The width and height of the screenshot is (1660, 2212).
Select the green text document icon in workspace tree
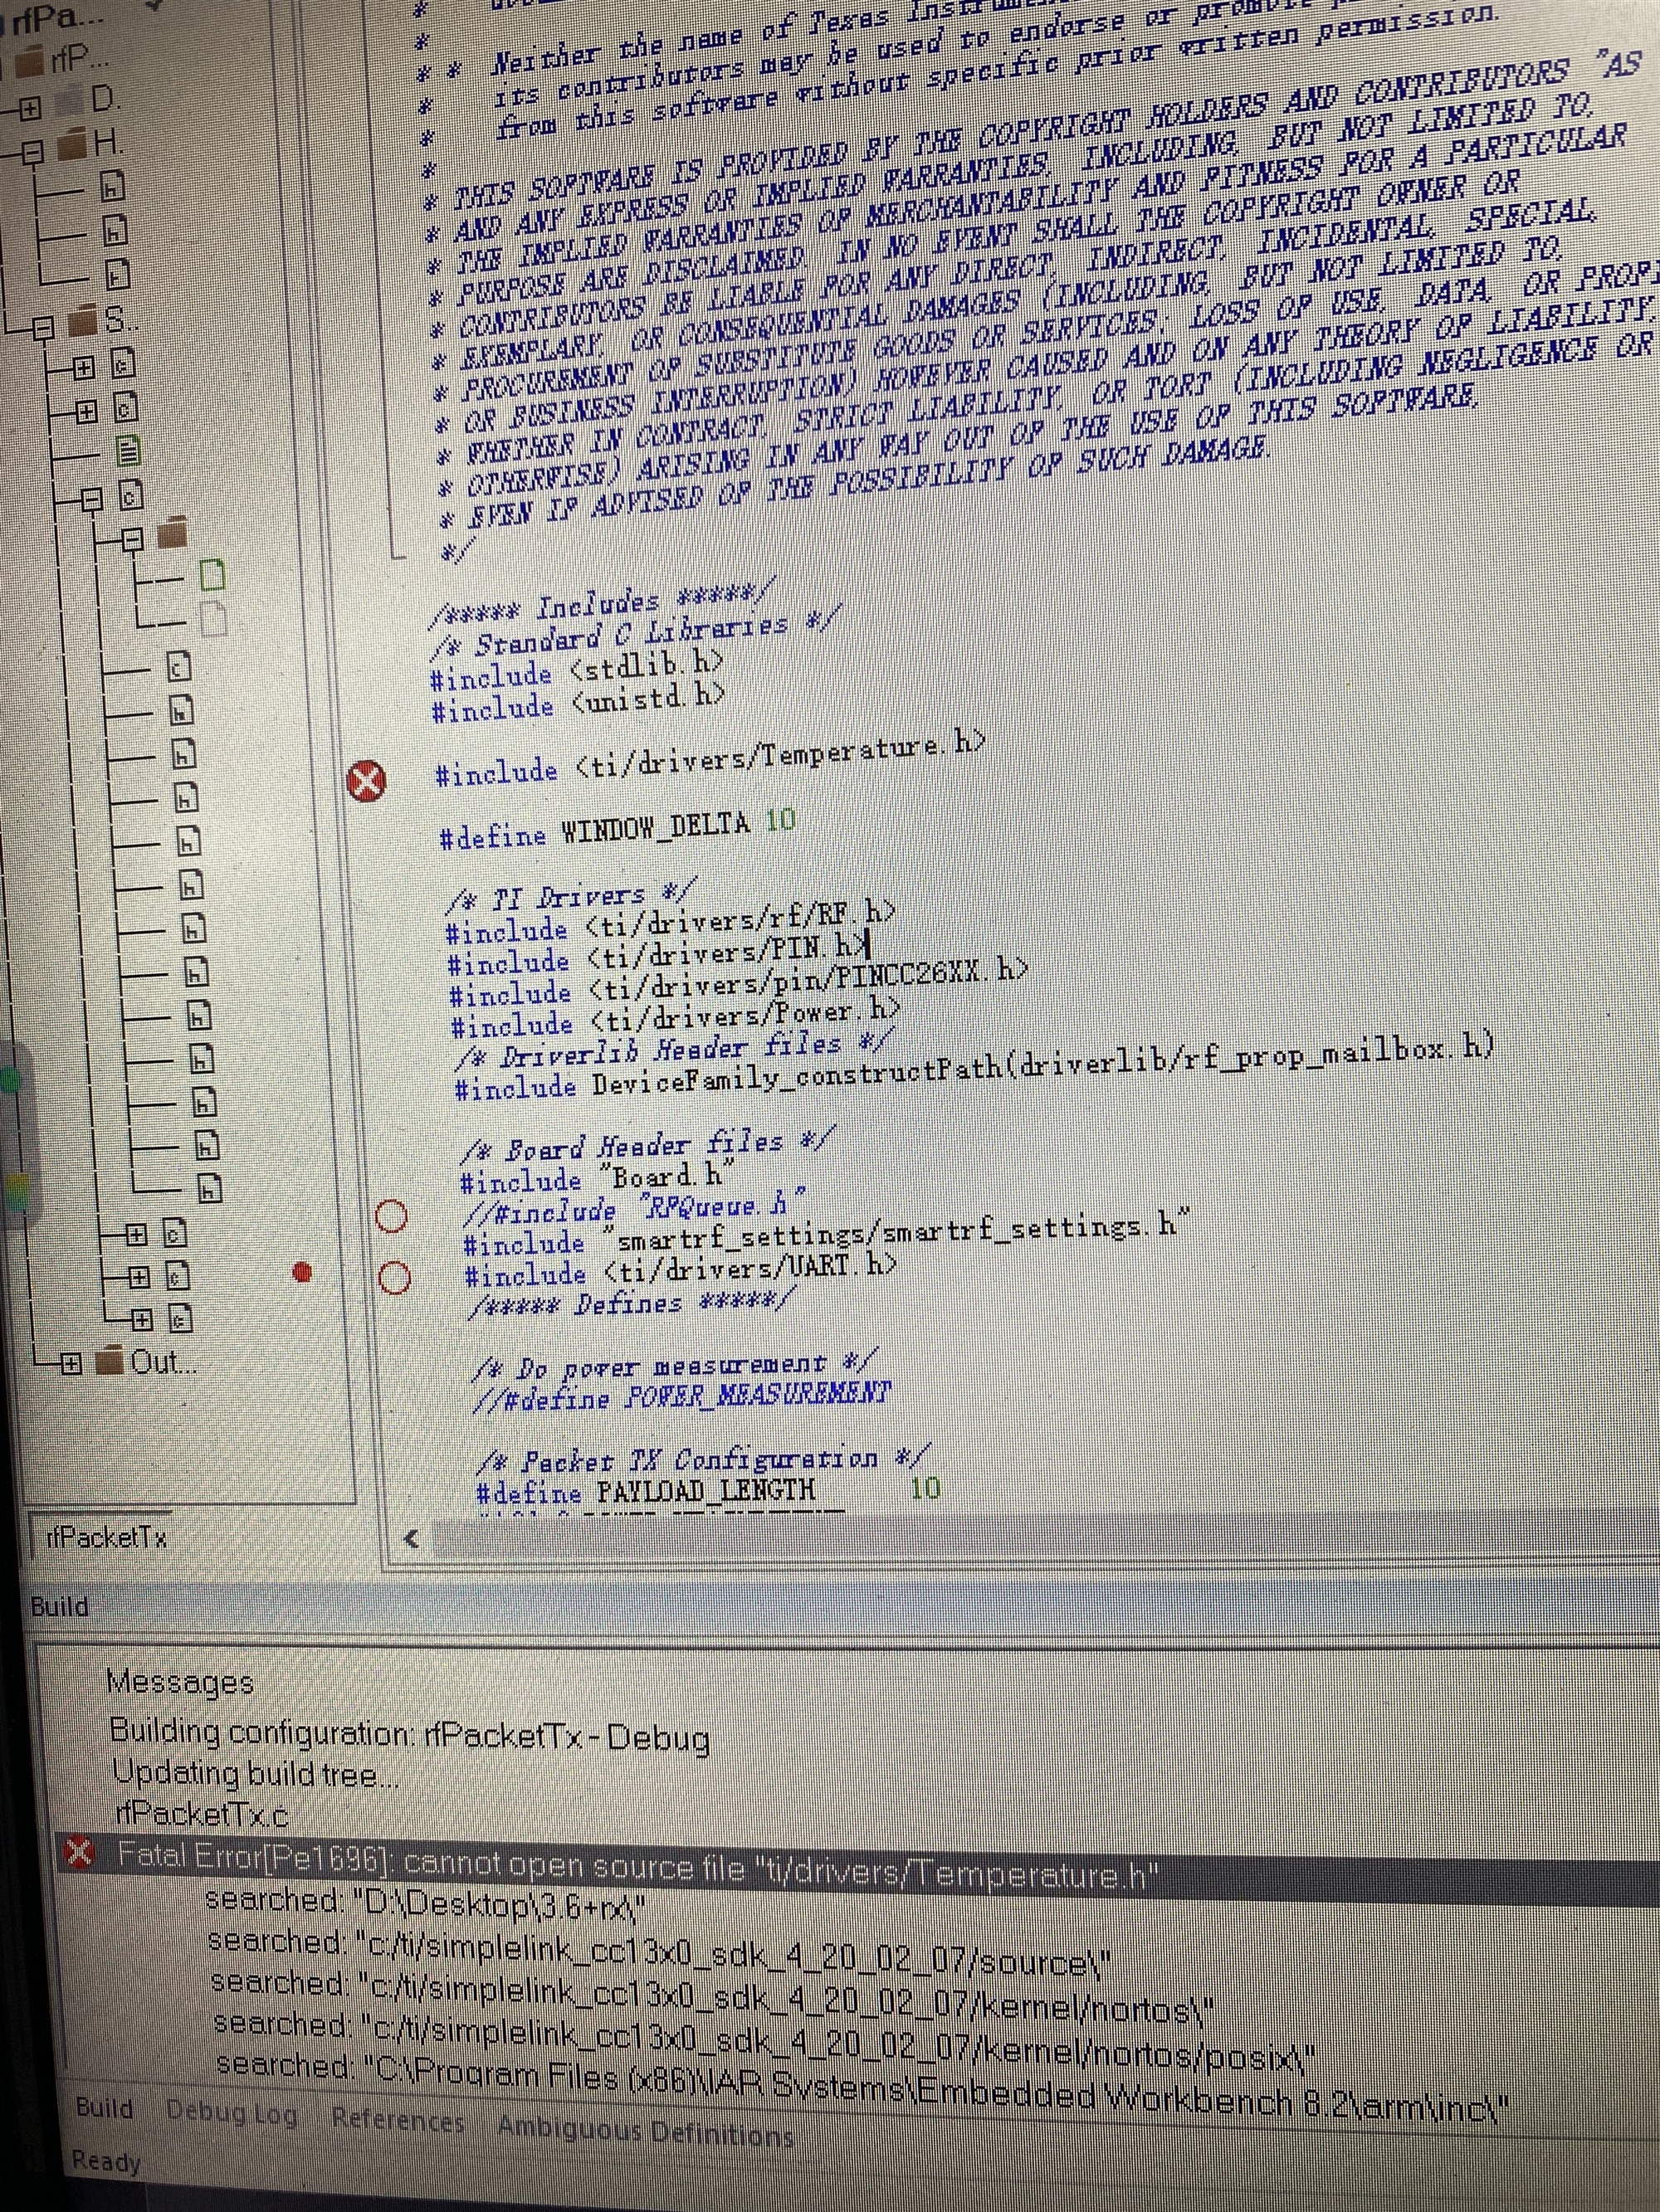click(x=129, y=452)
